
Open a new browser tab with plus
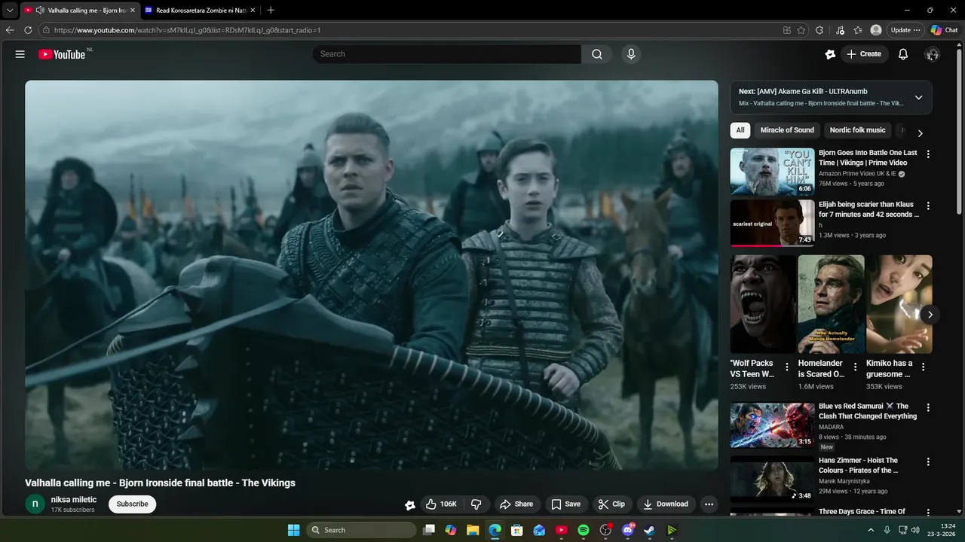pyautogui.click(x=271, y=10)
